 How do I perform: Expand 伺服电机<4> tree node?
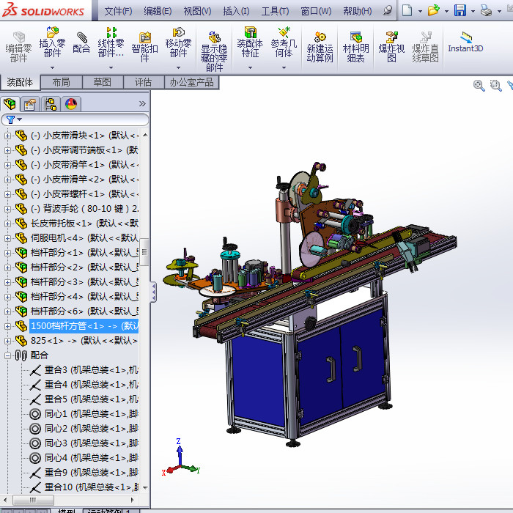pyautogui.click(x=7, y=238)
